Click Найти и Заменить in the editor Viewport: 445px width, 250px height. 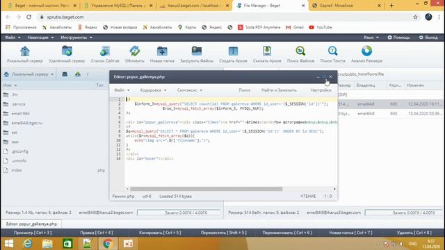(x=279, y=90)
